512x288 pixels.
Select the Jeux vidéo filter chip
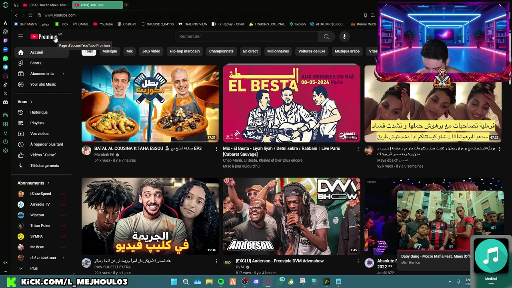[151, 51]
